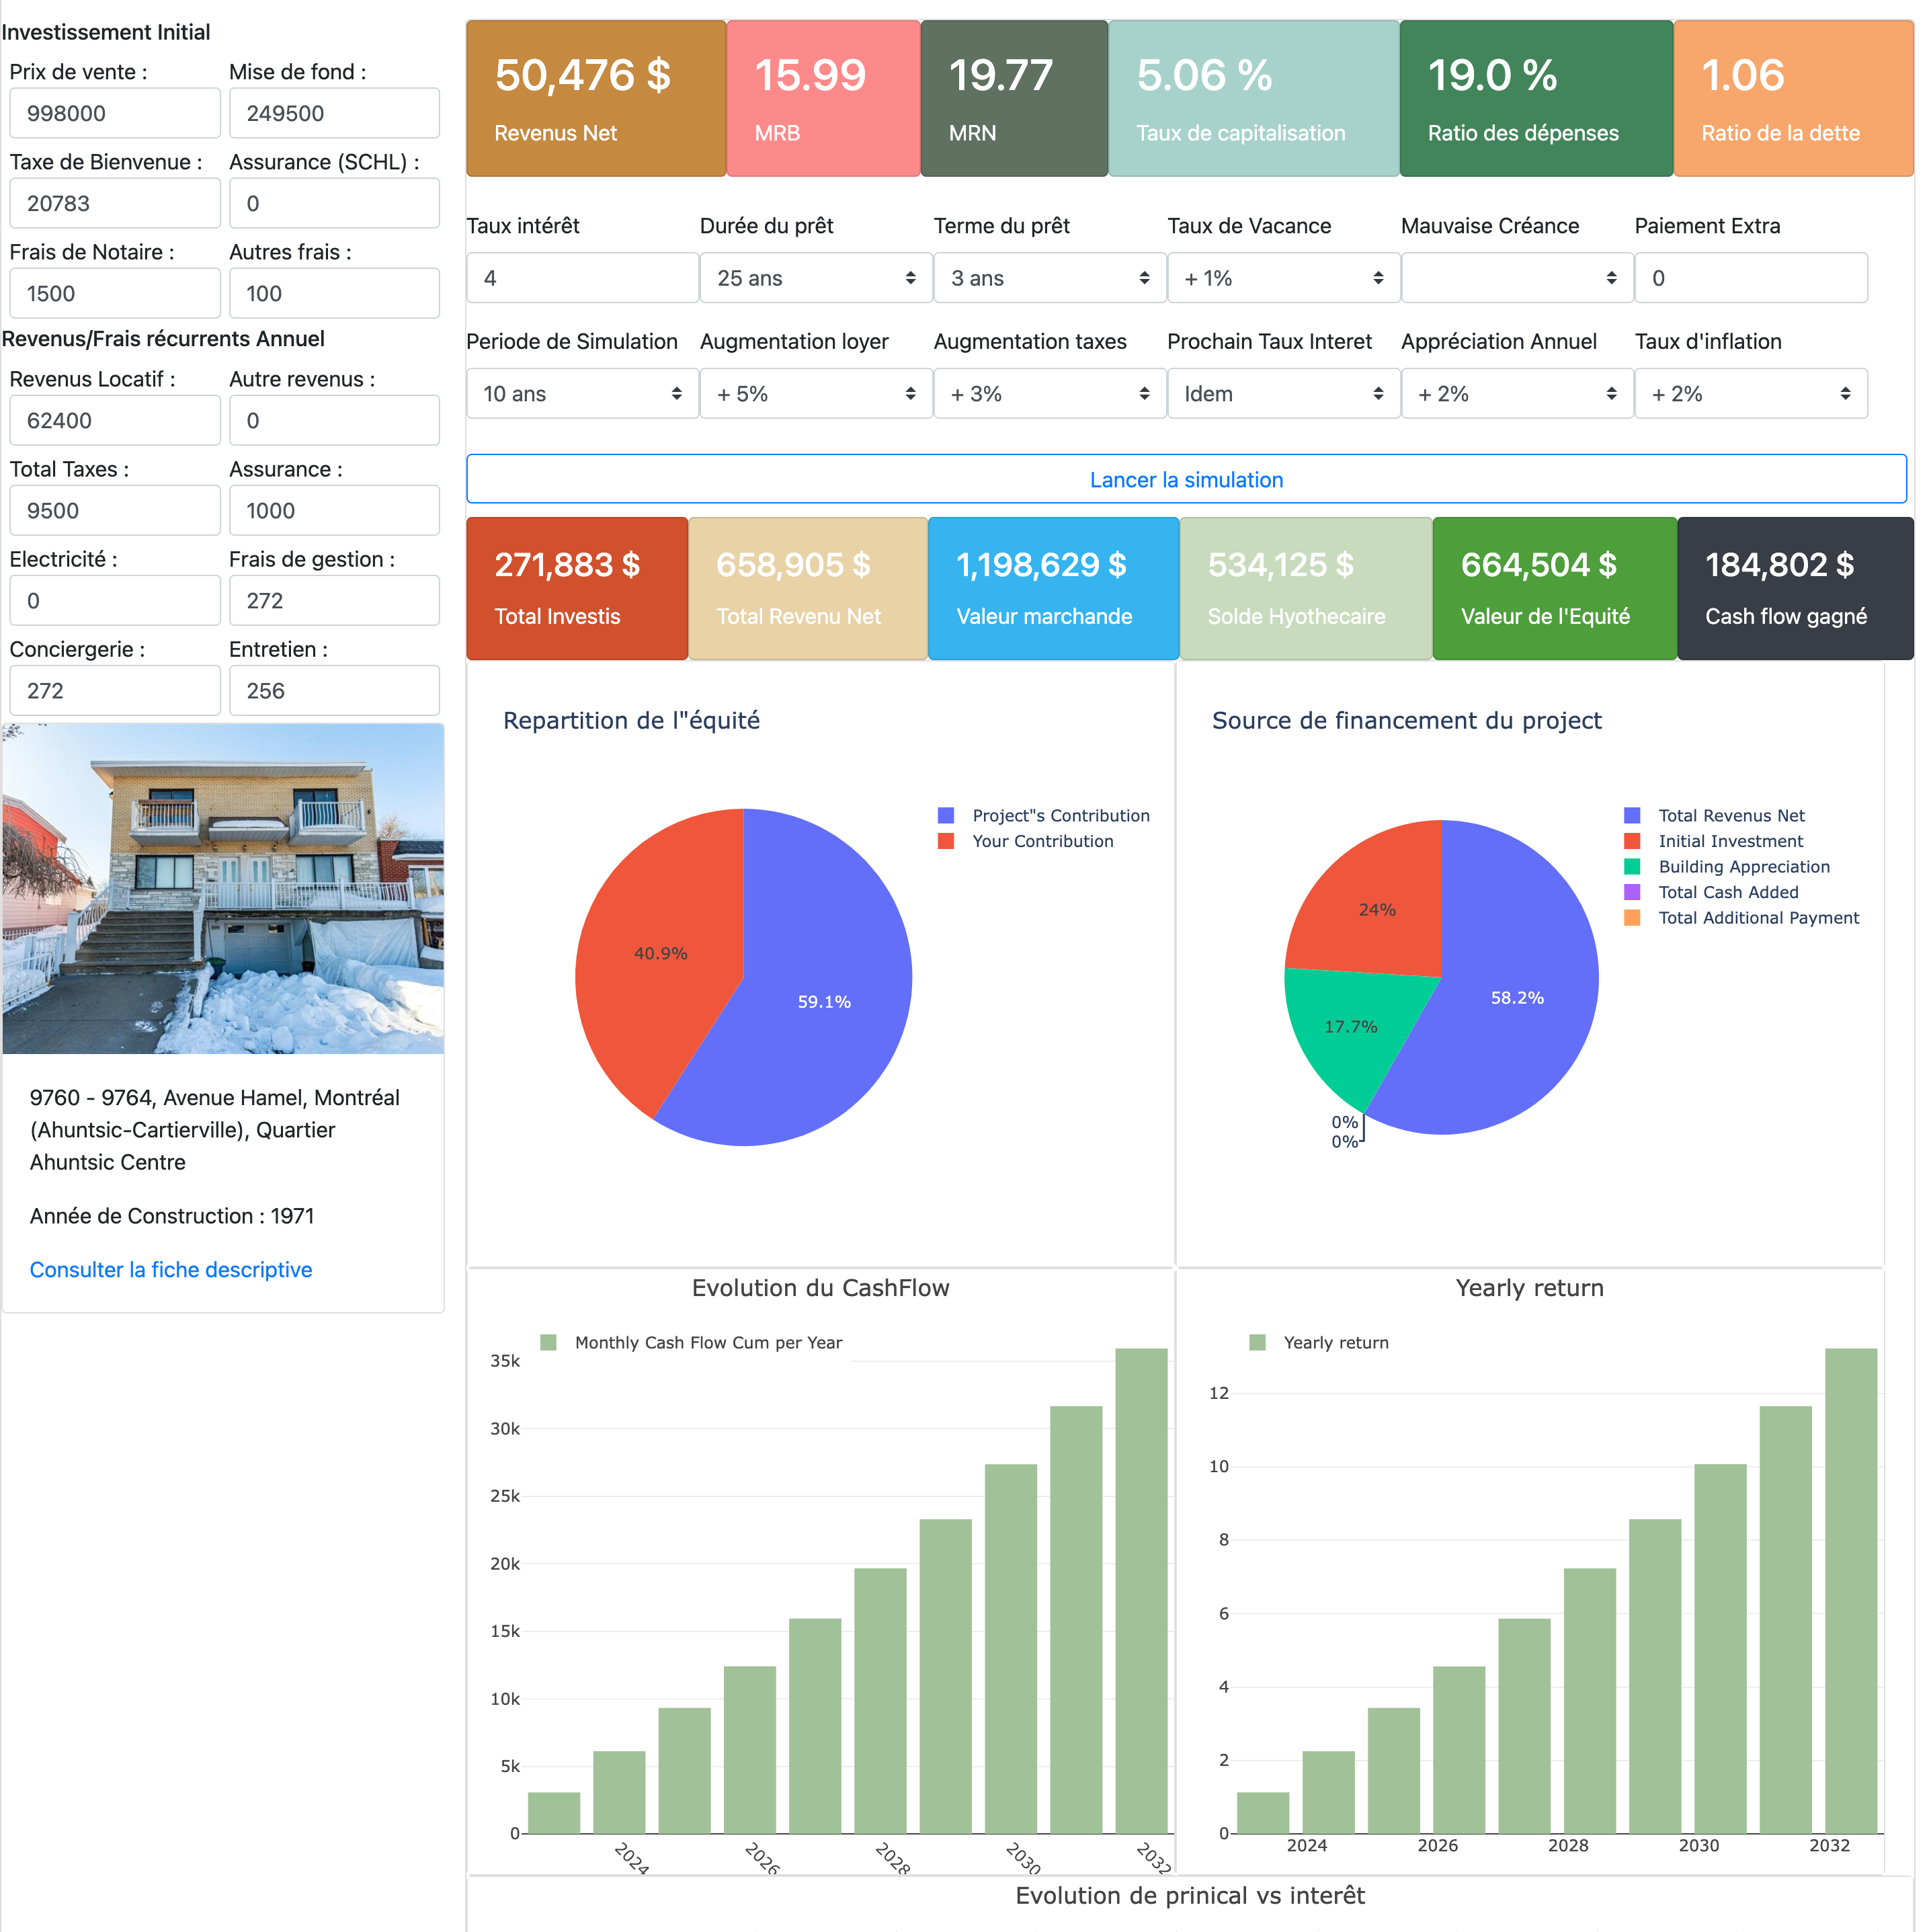
Task: Click the Valeur de l'Equité card
Action: (1554, 588)
